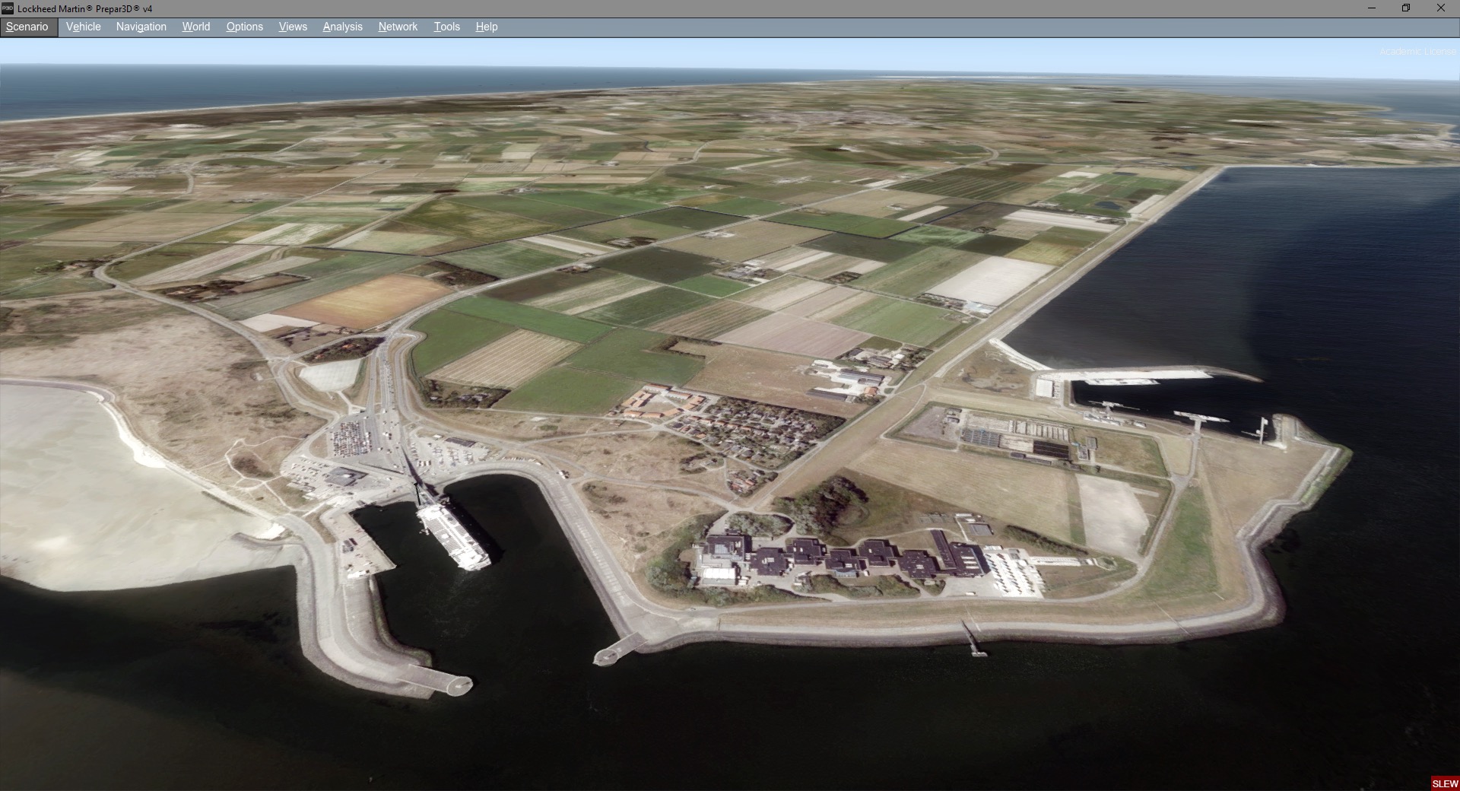Open the Network menu
This screenshot has width=1460, height=791.
tap(398, 27)
